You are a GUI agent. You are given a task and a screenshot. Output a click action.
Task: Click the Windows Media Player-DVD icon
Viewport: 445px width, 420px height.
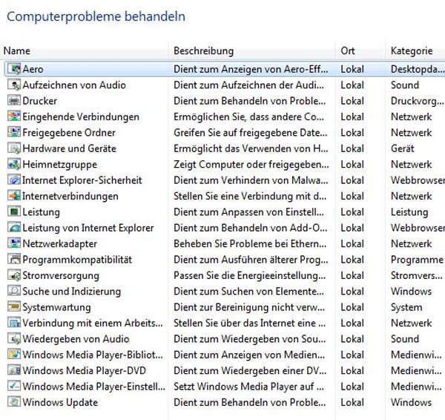click(x=14, y=370)
